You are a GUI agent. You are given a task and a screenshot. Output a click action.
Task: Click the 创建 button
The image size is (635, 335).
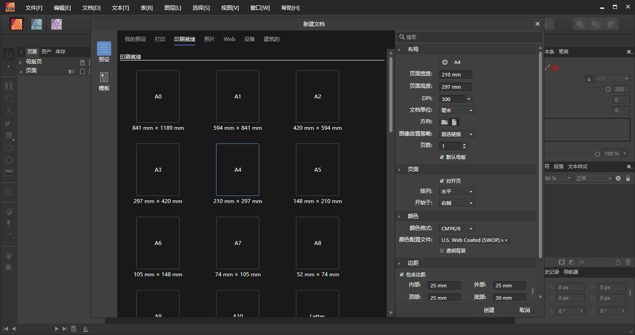pyautogui.click(x=489, y=310)
